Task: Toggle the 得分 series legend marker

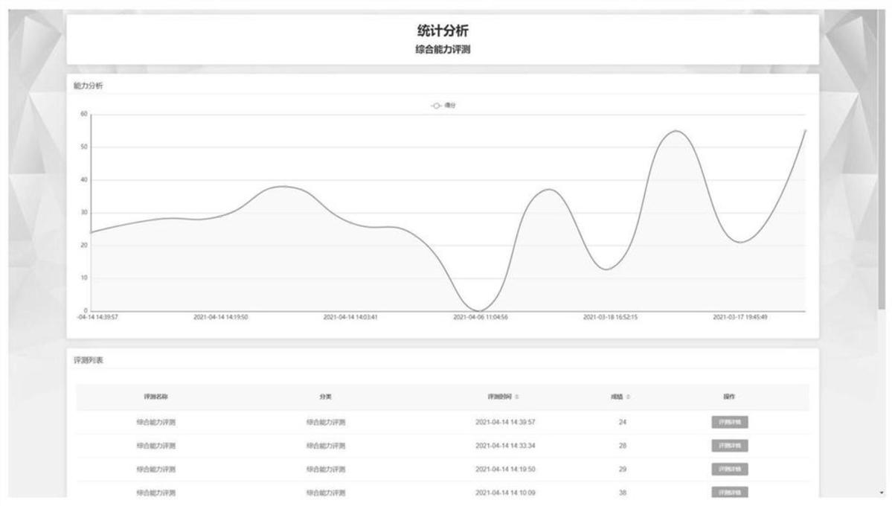Action: (x=437, y=106)
